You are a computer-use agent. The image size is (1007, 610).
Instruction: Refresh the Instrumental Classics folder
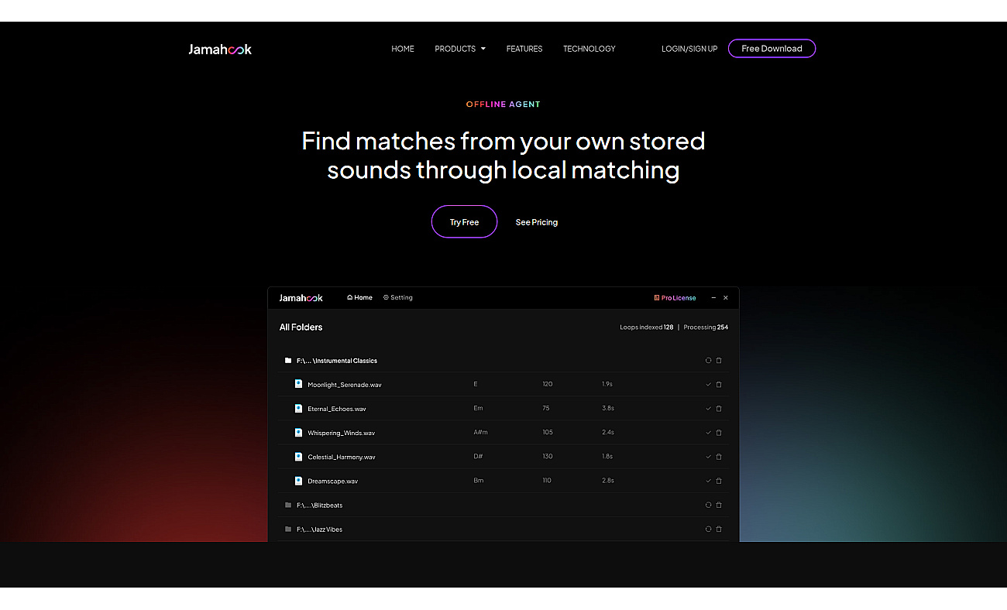click(x=708, y=361)
